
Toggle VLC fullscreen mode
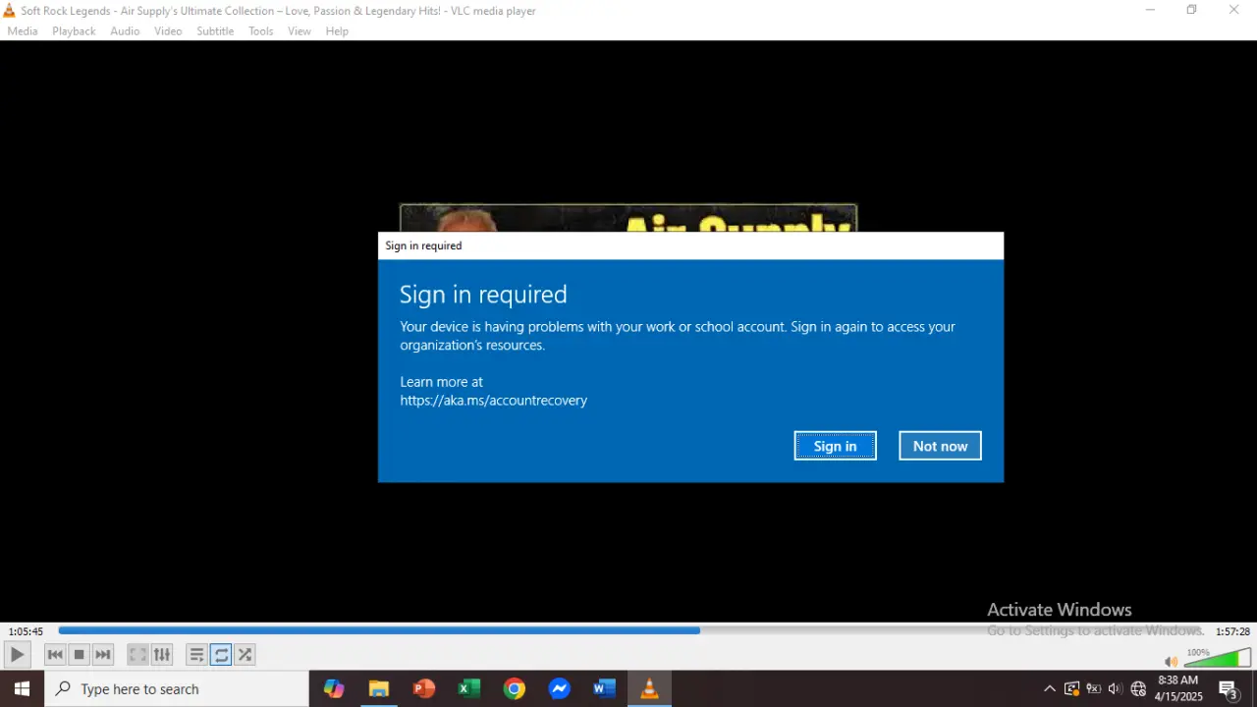coord(138,654)
